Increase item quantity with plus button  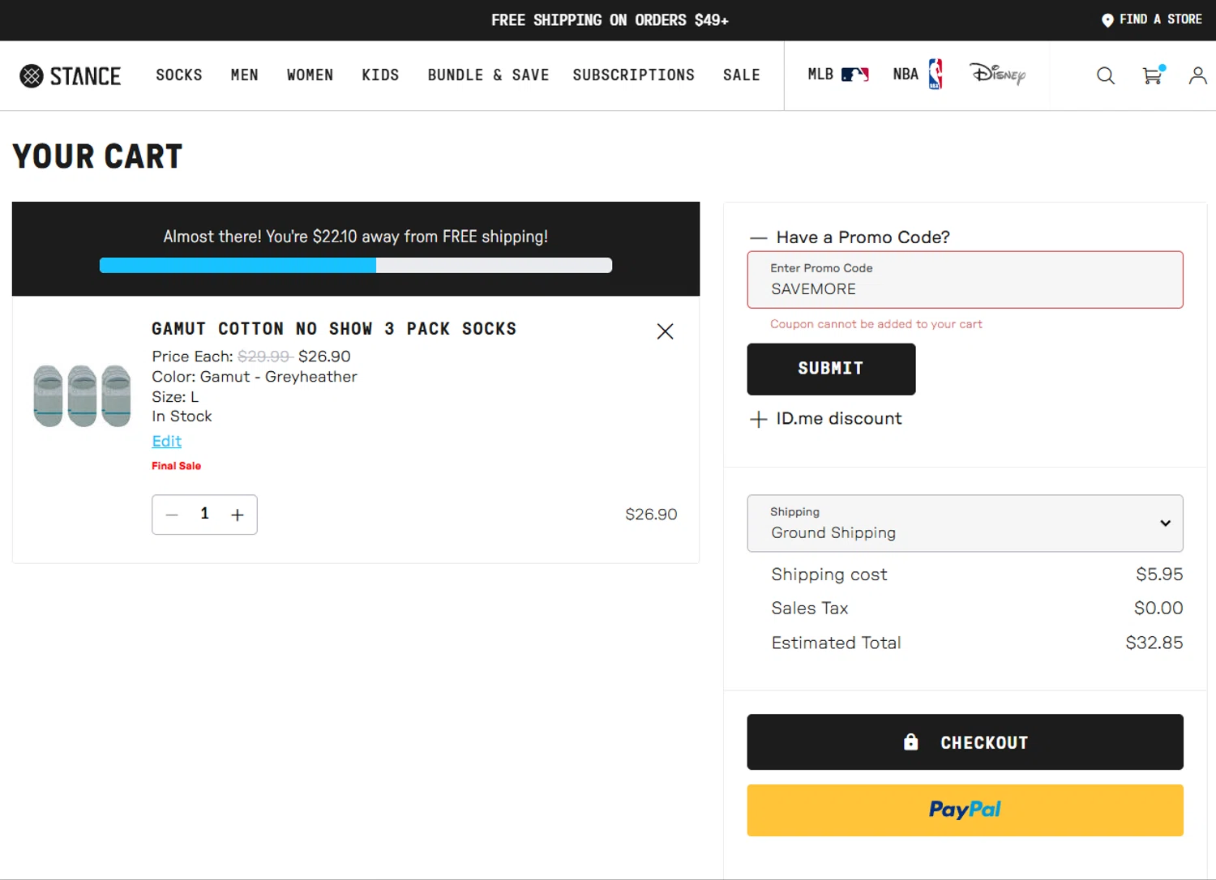238,515
